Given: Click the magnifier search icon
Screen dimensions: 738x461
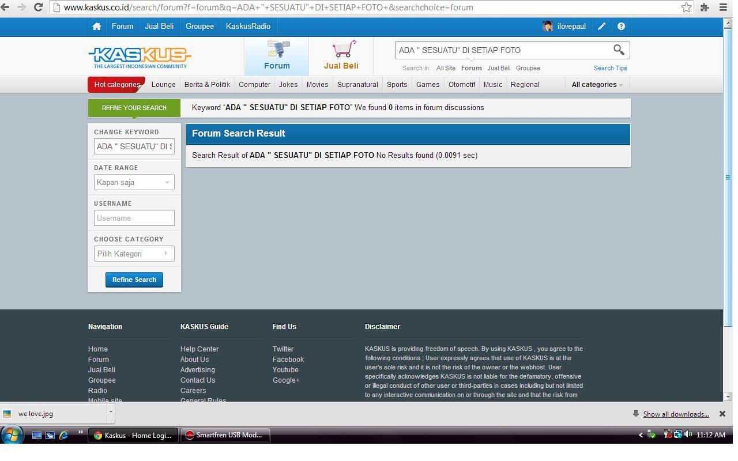Looking at the screenshot, I should [619, 50].
